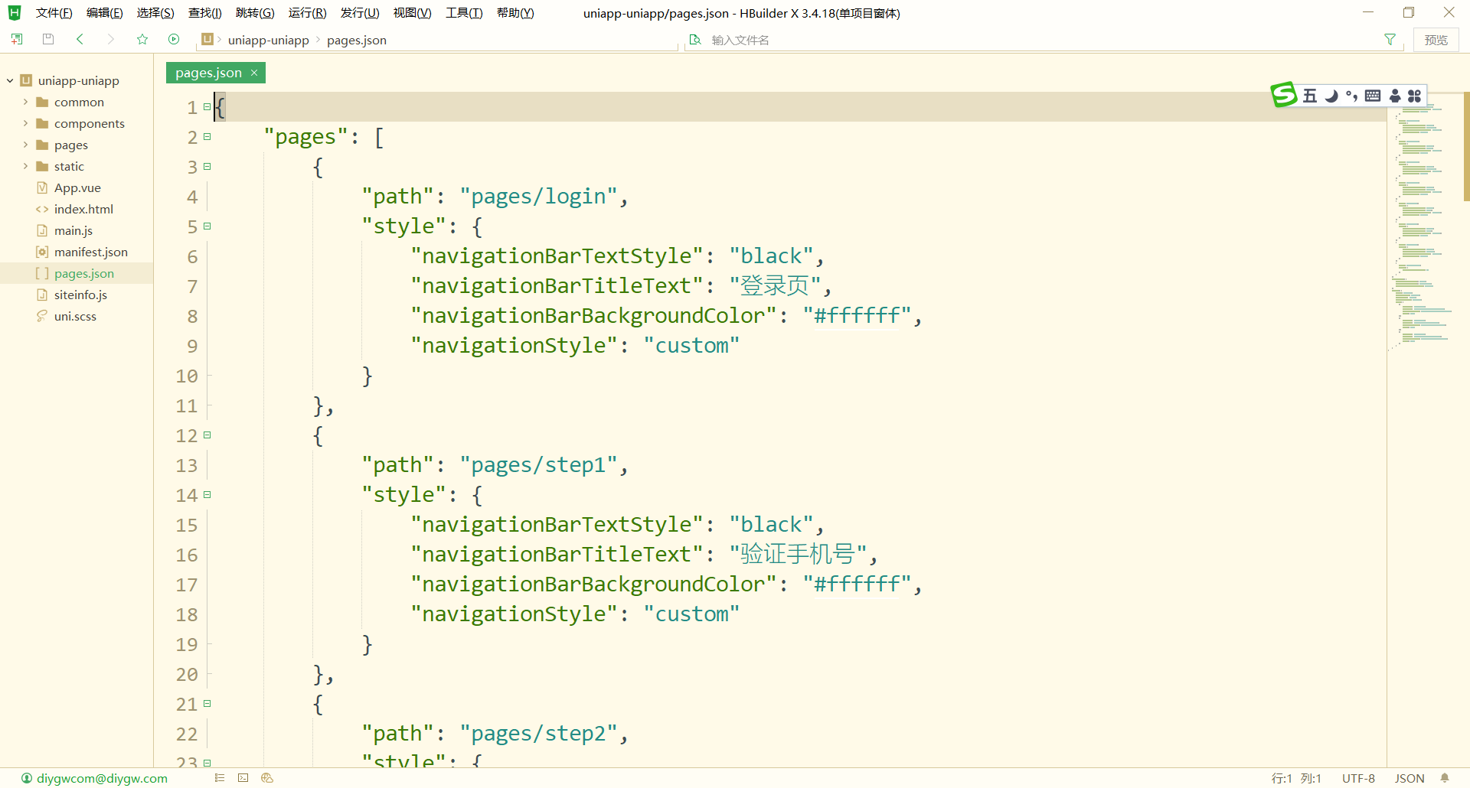Collapse the code fold at line 14
The height and width of the screenshot is (788, 1470).
[x=207, y=495]
